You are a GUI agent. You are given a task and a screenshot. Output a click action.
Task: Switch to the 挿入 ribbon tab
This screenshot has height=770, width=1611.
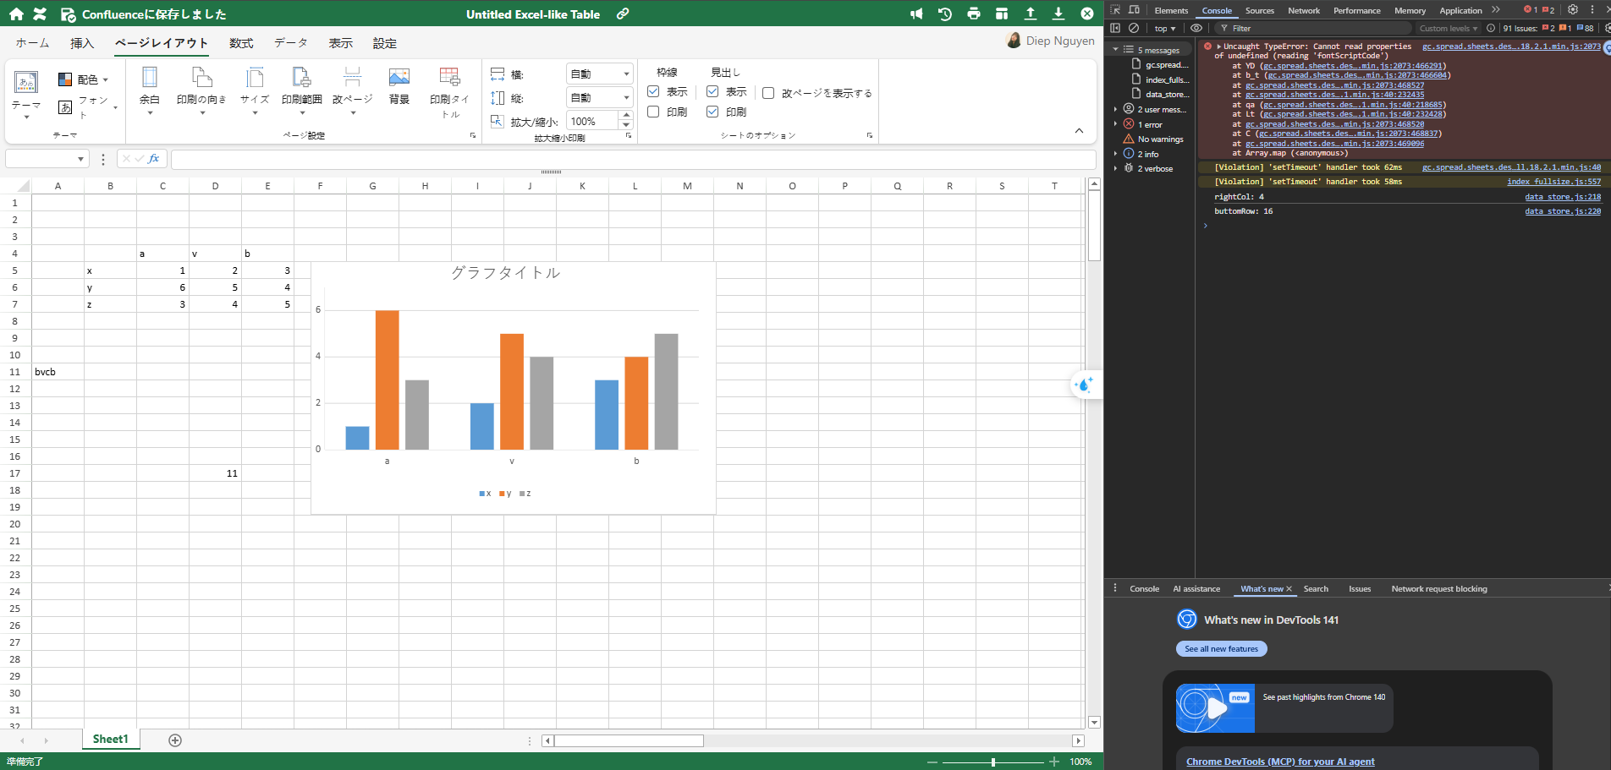(82, 43)
